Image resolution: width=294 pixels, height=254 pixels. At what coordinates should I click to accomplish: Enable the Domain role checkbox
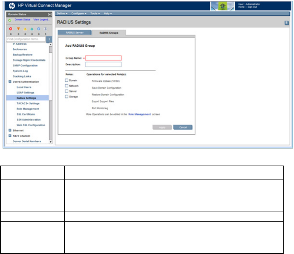[x=67, y=80]
